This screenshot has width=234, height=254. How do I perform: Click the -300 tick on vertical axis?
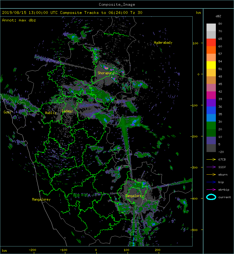[194, 167]
